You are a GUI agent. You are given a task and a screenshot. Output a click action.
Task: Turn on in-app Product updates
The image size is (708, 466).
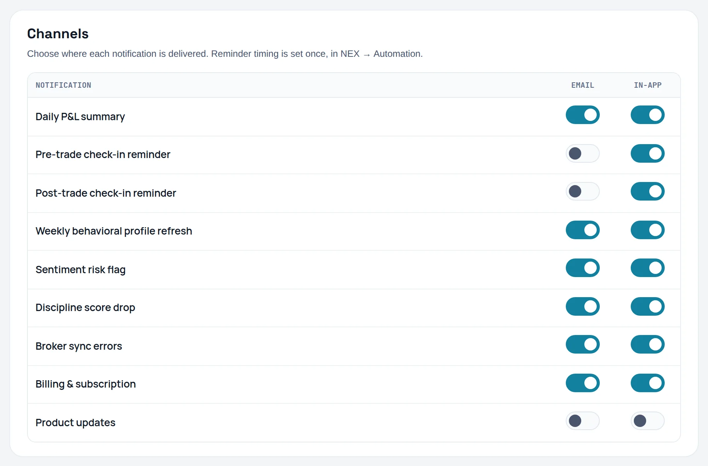pyautogui.click(x=647, y=421)
